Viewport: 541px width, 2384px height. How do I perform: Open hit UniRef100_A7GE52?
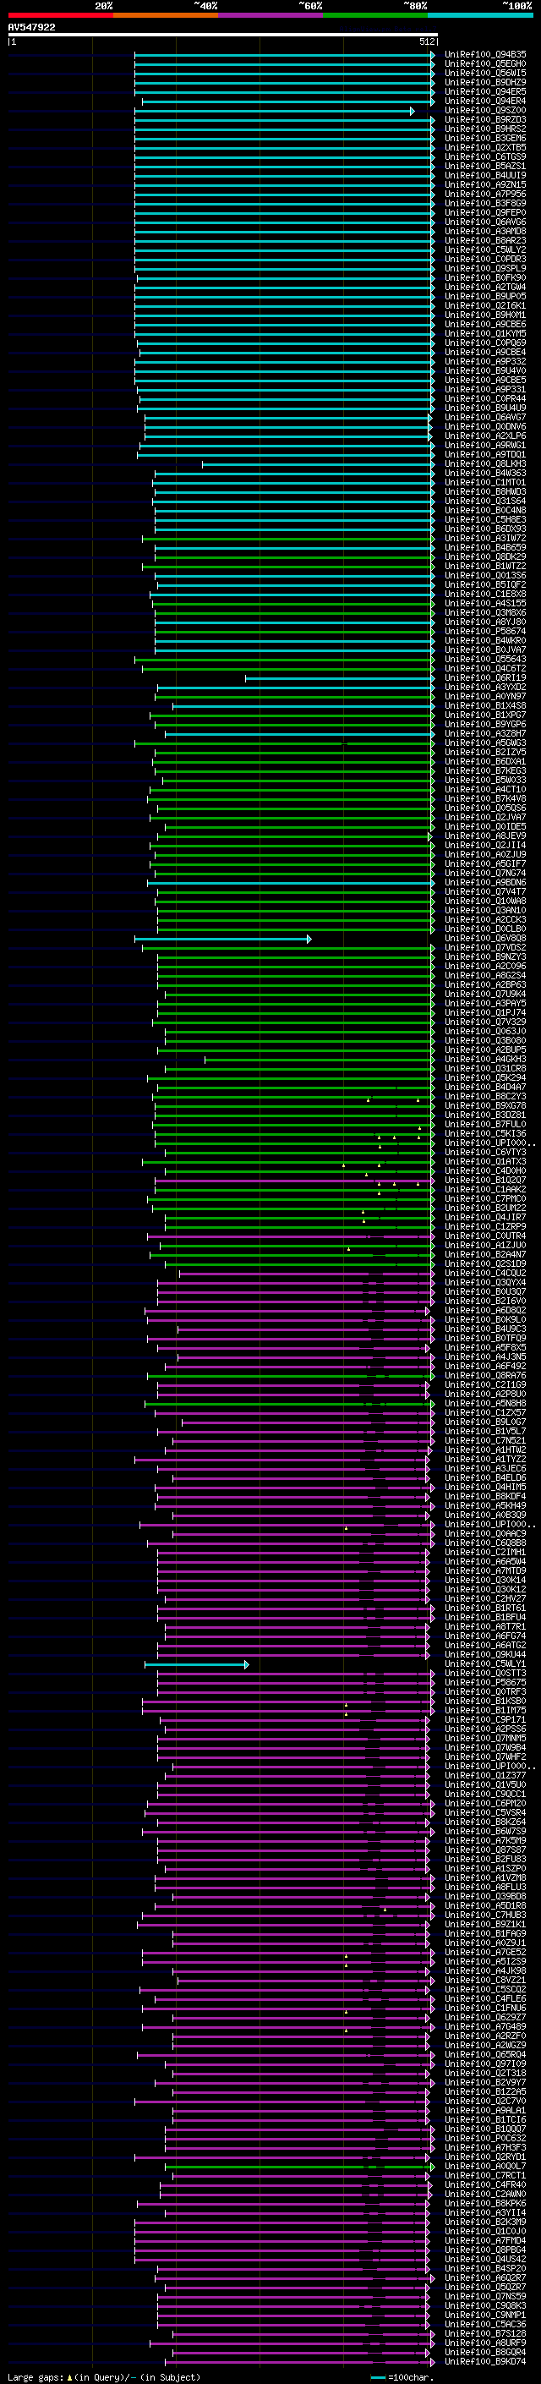485,1952
